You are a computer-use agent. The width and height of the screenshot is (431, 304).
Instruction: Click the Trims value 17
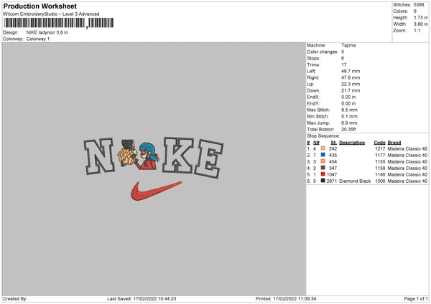344,65
